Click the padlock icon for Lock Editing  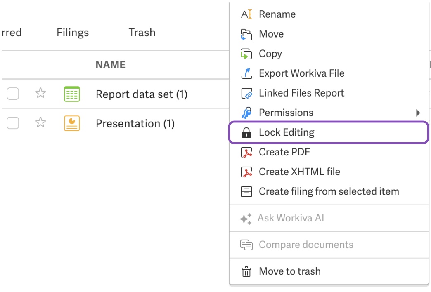click(246, 132)
